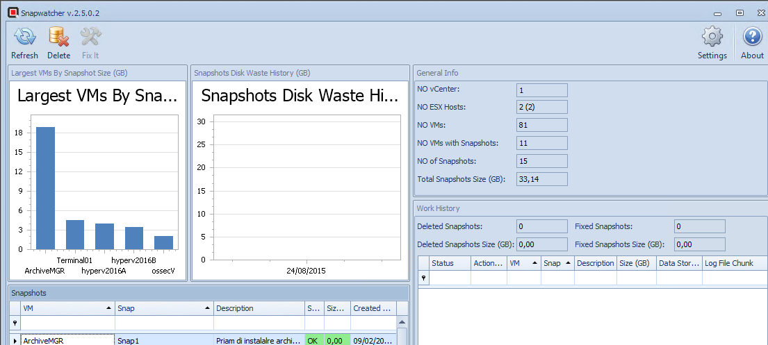Open Settings via the gear icon
Screen dimensions: 768x345
tap(712, 37)
